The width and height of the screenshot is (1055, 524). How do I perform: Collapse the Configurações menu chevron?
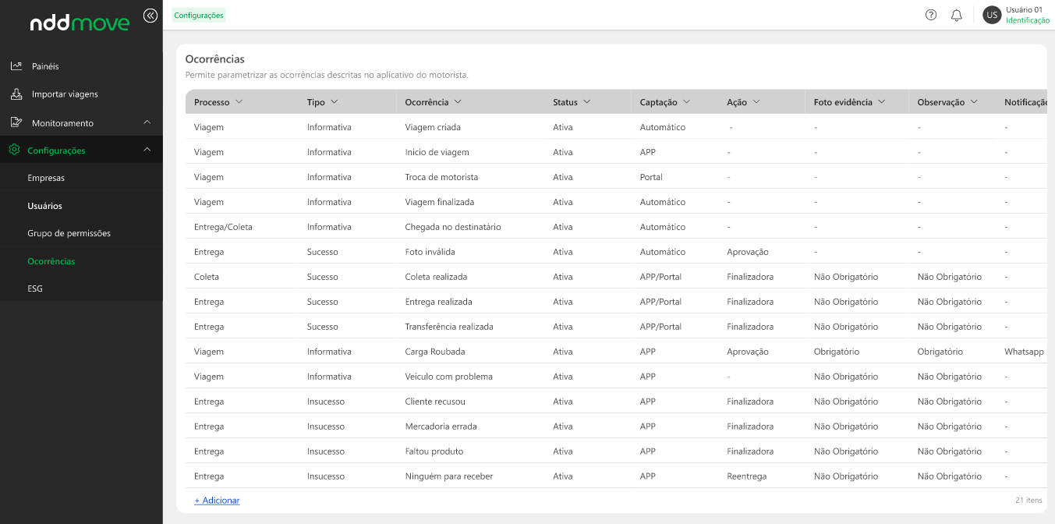pyautogui.click(x=147, y=150)
